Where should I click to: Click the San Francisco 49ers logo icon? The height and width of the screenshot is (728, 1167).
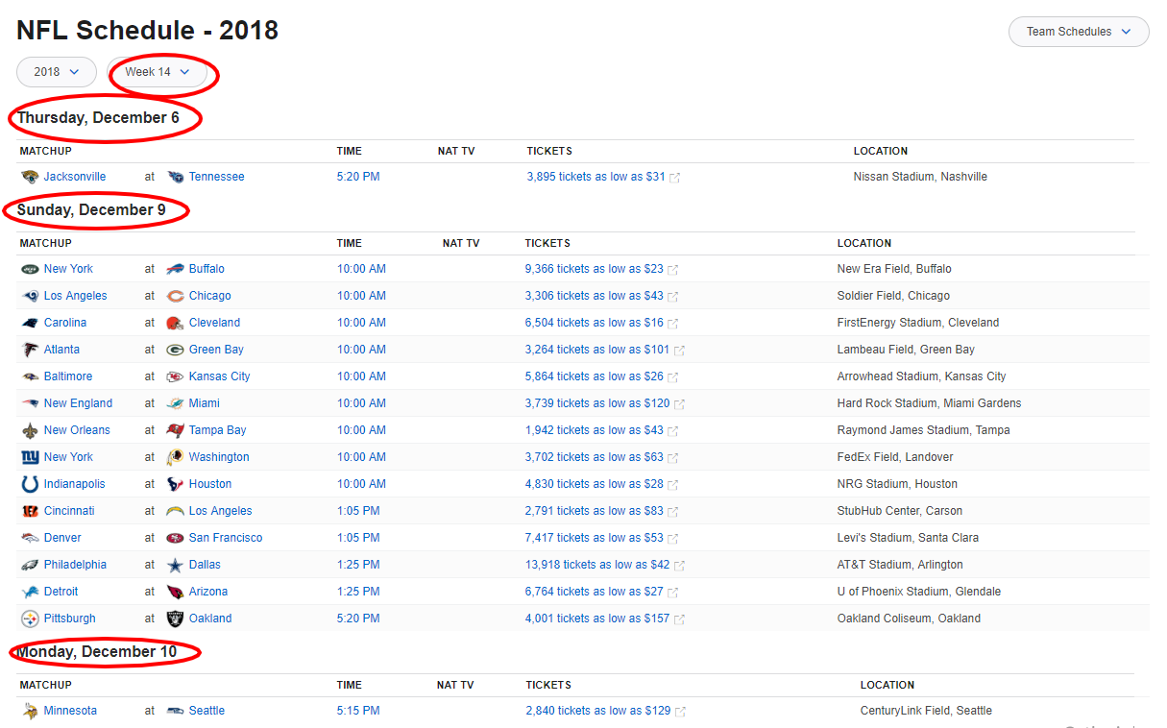point(175,538)
